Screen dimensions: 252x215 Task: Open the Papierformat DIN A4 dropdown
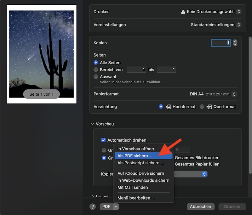tap(213, 94)
